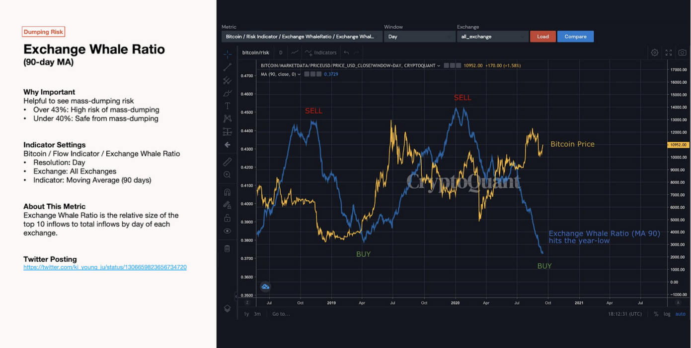Viewport: 691px width, 348px height.
Task: Click the bitcoin/risk symbol name
Action: click(255, 53)
